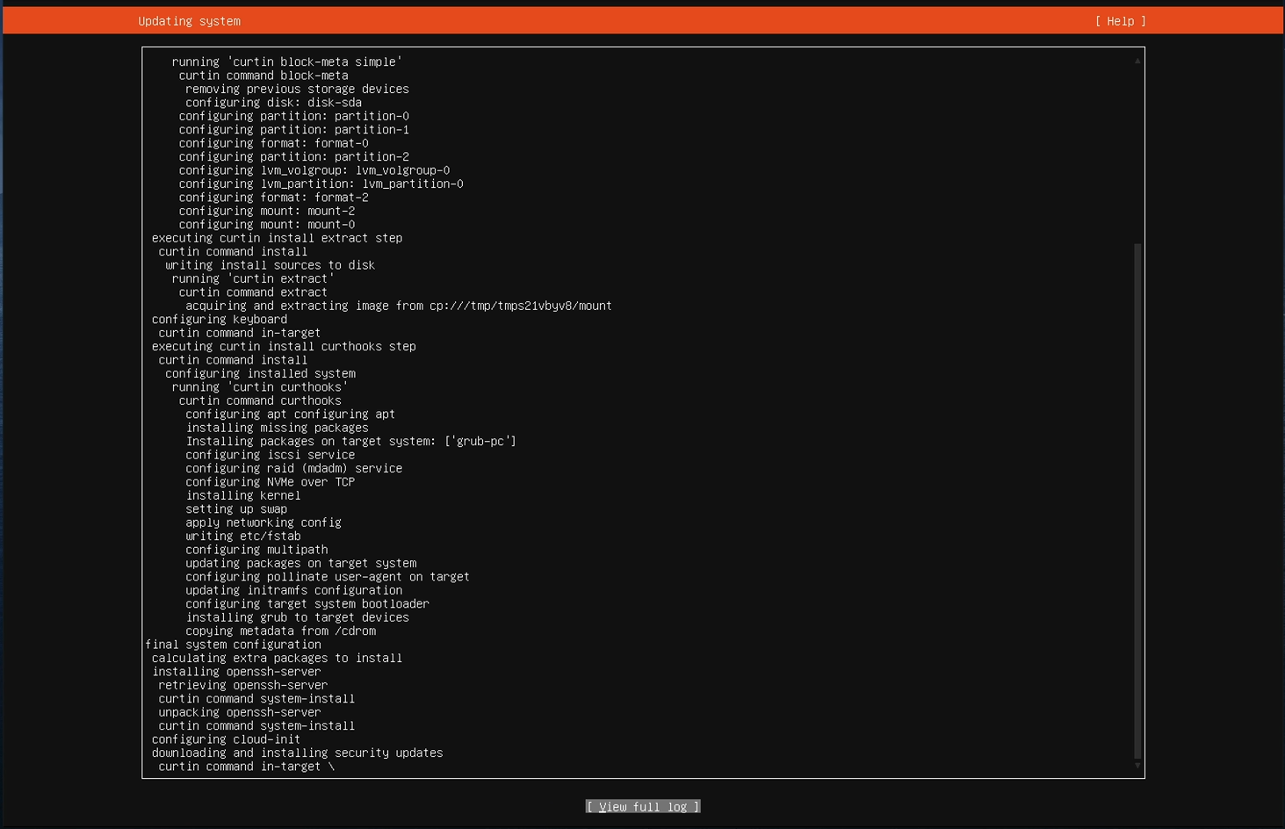Select the 'downloading and installing security updates' line
1285x829 pixels.
297,753
